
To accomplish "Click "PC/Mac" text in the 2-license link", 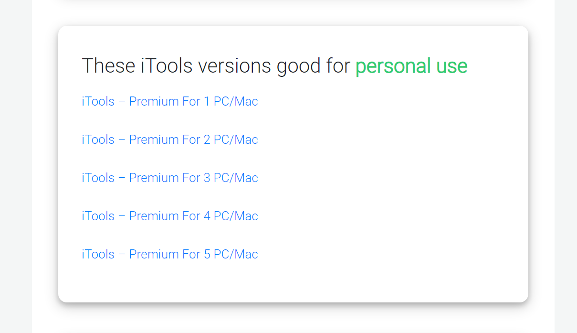I will (x=236, y=140).
